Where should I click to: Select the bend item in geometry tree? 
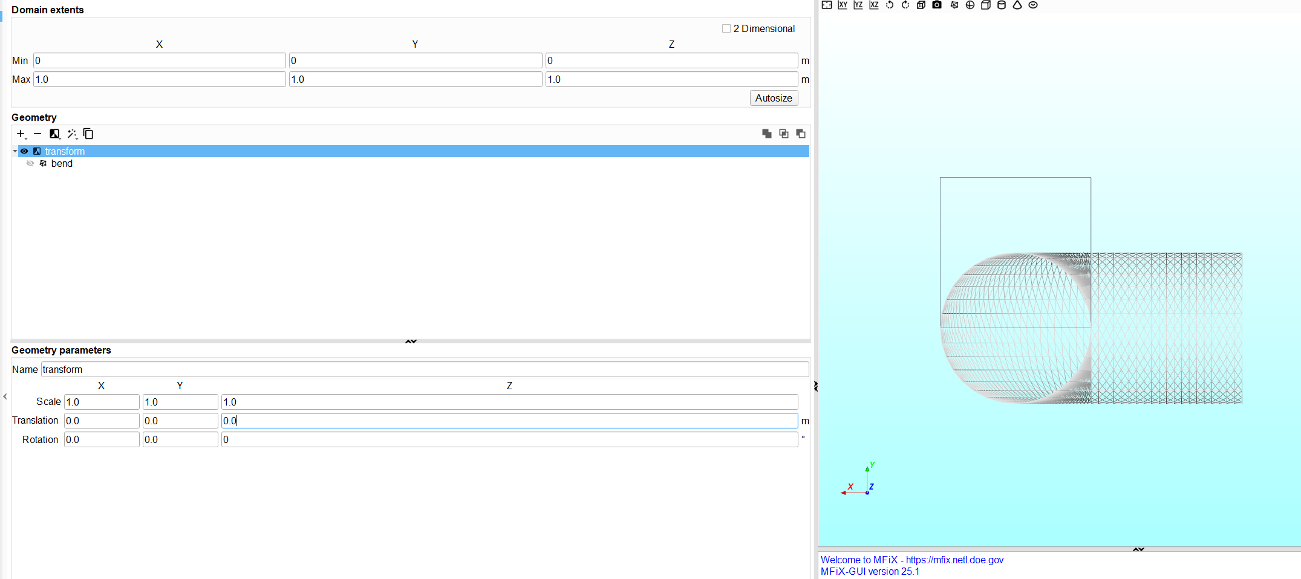[x=62, y=164]
